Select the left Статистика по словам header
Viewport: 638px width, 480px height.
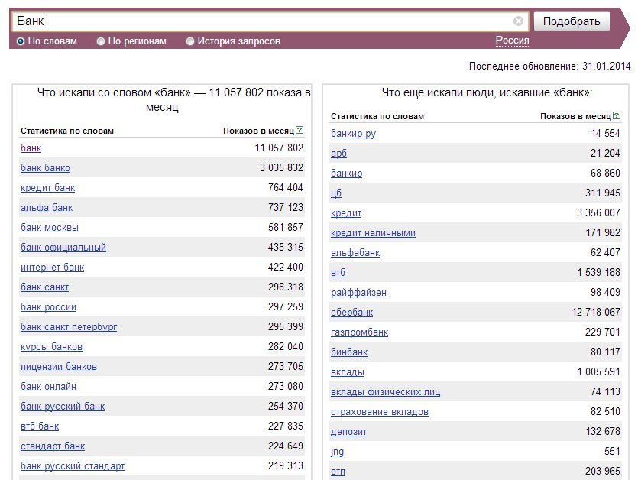coord(67,131)
